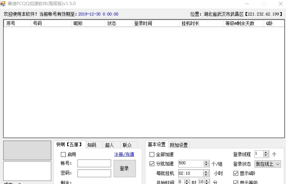286x184 pixels.
Task: Sort by the 状态 column header
Action: tap(119, 23)
